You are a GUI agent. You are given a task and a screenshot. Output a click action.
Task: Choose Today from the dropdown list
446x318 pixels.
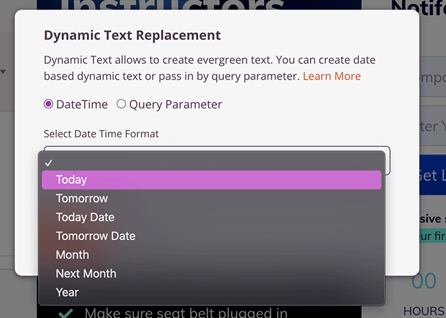212,180
